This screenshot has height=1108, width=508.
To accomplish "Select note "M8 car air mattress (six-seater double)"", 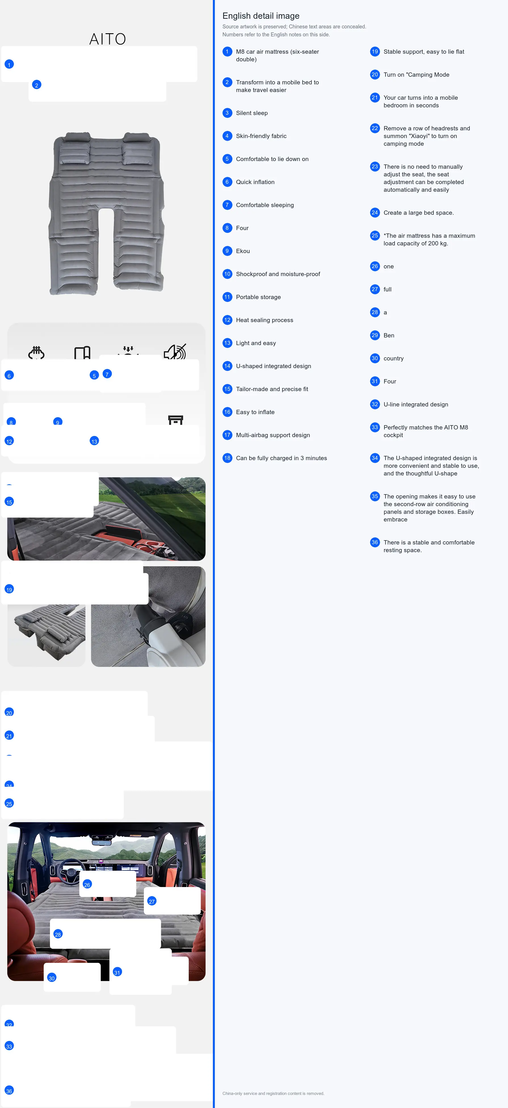I will coord(277,55).
